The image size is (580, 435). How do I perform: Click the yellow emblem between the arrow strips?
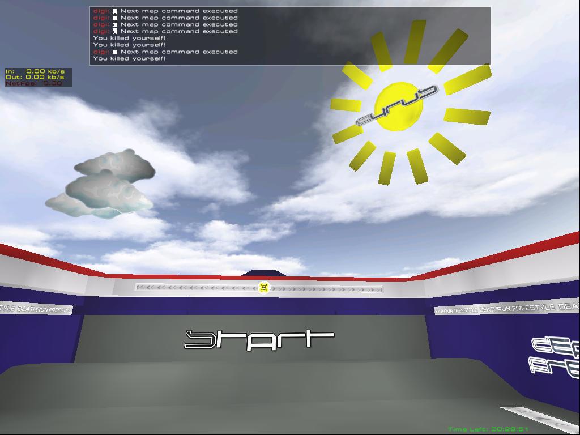point(263,288)
